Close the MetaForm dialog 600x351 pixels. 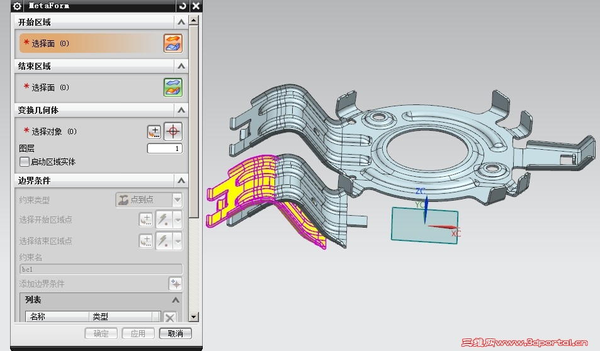tap(196, 6)
